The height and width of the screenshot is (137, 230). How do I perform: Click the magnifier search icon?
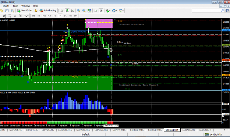click(x=222, y=11)
